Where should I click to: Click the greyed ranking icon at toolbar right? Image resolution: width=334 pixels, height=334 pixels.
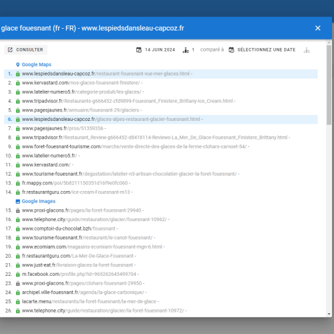(x=307, y=50)
